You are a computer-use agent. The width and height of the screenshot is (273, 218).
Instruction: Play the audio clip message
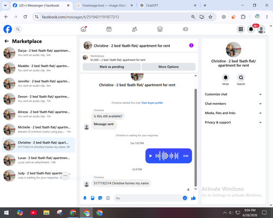click(151, 156)
